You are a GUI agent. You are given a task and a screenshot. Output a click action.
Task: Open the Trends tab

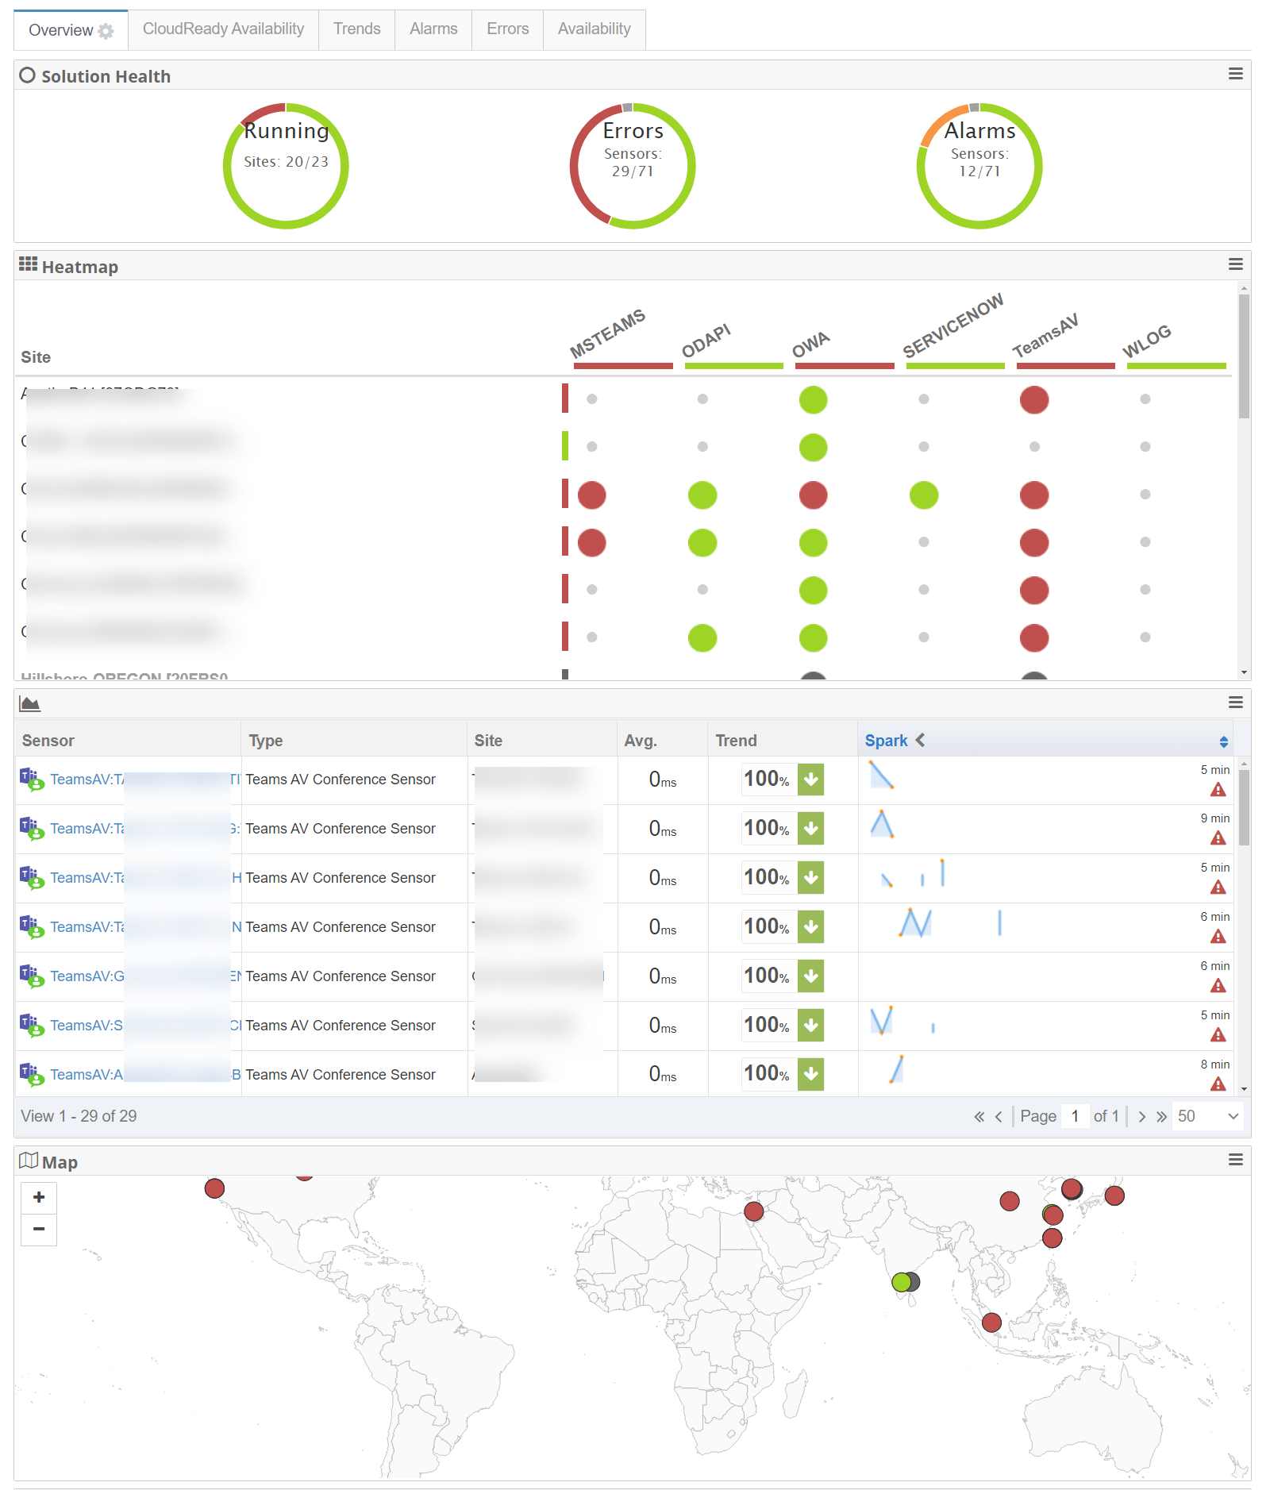pos(356,29)
